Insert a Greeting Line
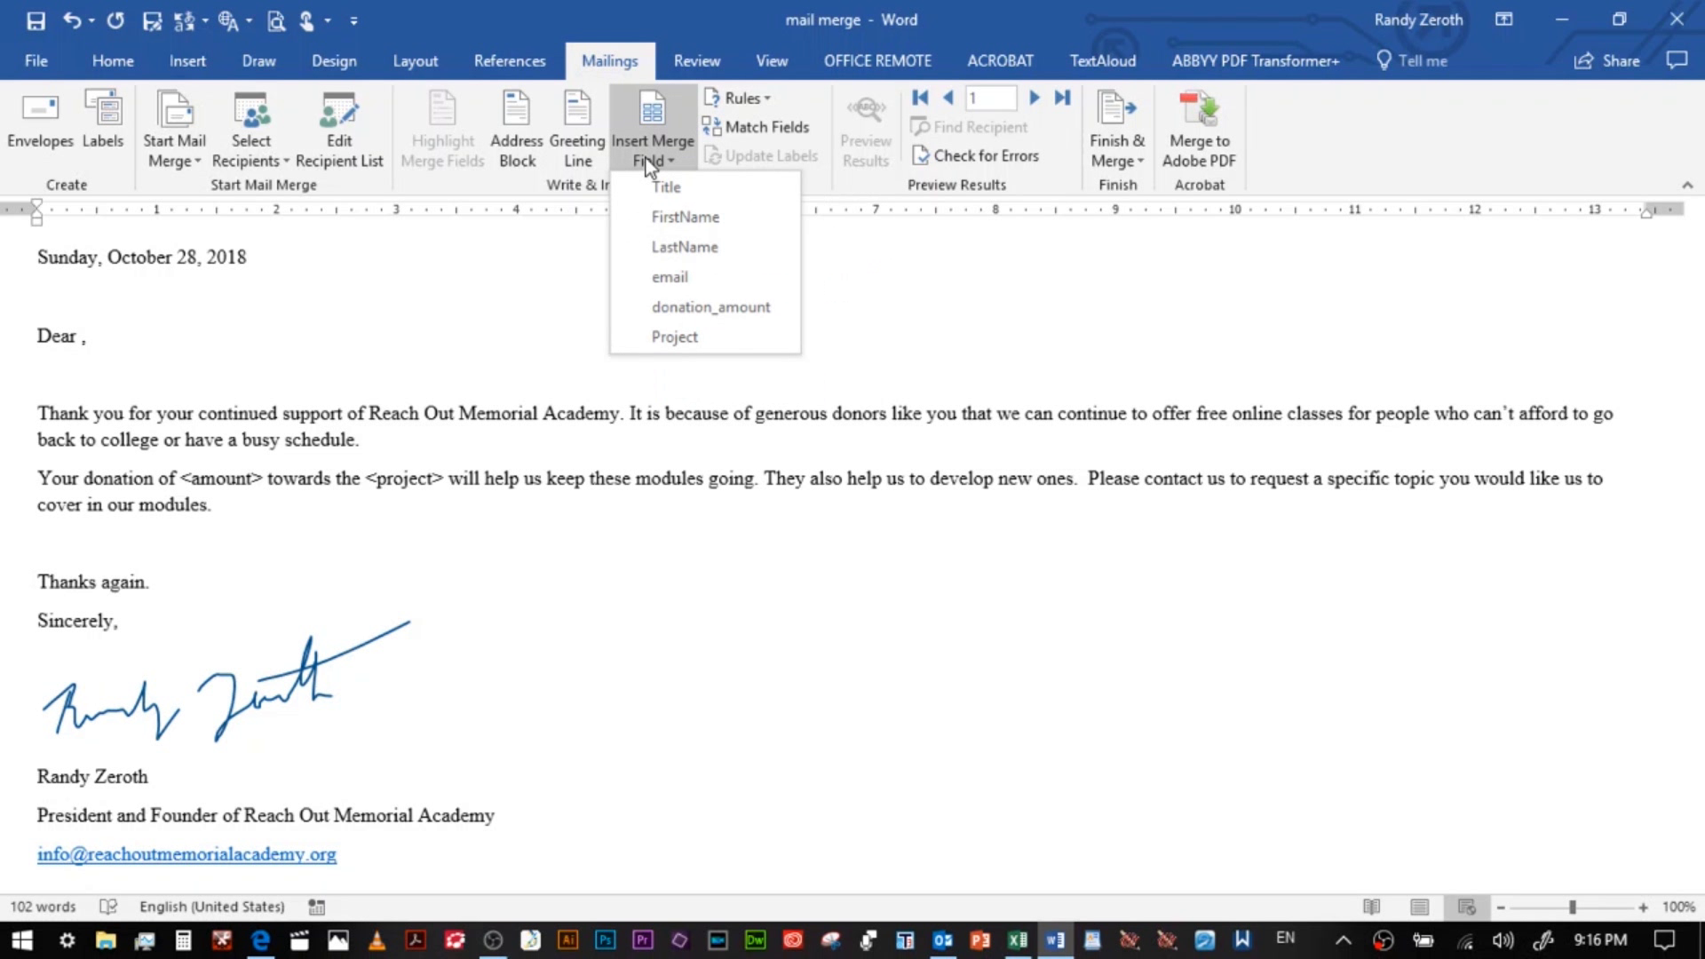The height and width of the screenshot is (959, 1705). 576,129
